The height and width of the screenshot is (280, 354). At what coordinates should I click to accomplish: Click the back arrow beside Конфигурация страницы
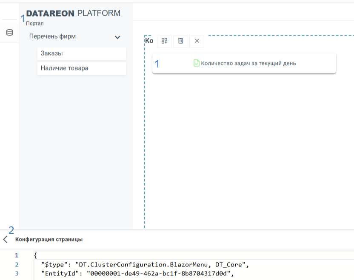tap(5, 239)
